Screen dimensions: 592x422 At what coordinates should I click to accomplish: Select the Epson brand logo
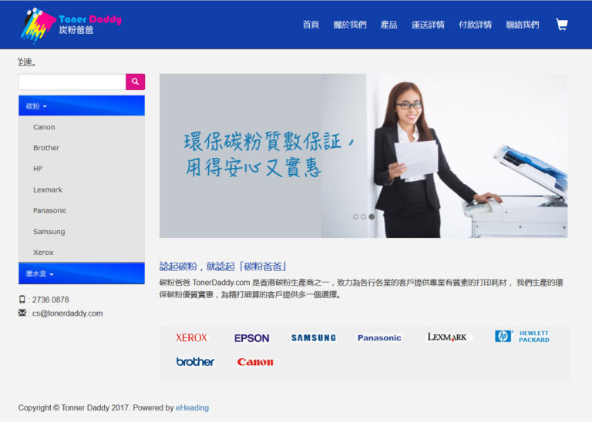point(252,338)
